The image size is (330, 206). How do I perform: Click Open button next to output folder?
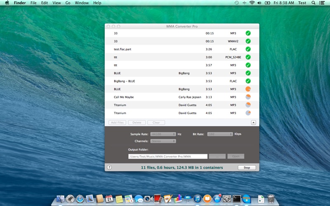(x=236, y=156)
